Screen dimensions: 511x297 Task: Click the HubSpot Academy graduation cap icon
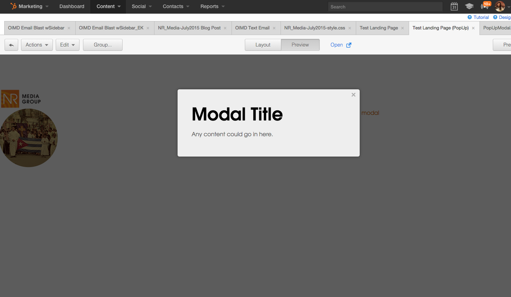point(469,6)
